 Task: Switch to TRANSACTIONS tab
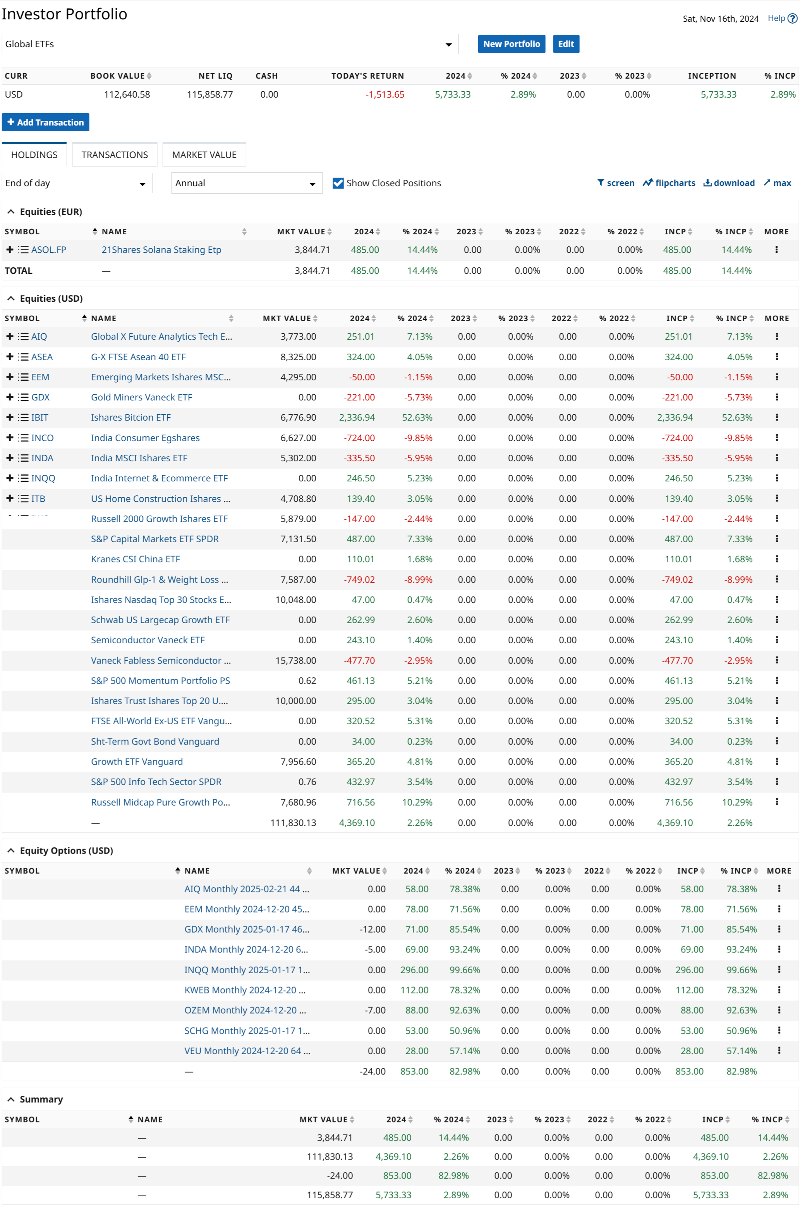click(x=114, y=155)
